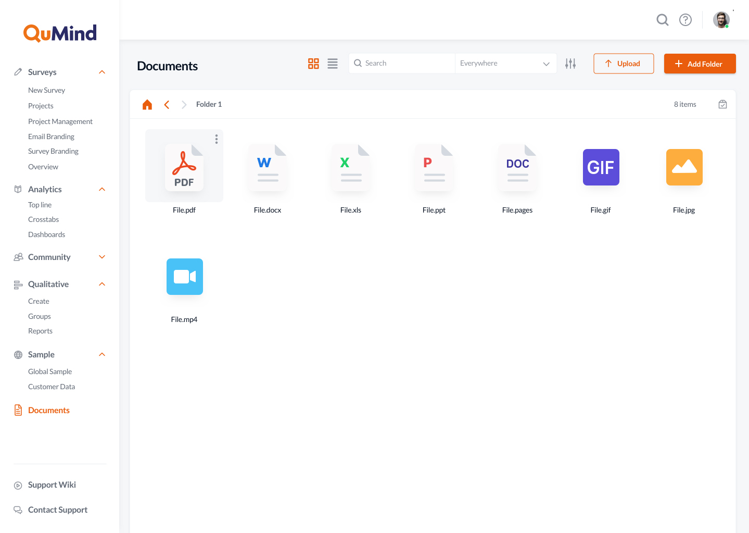Select the video File.mp4 icon
Viewport: 749px width, 533px height.
(185, 277)
